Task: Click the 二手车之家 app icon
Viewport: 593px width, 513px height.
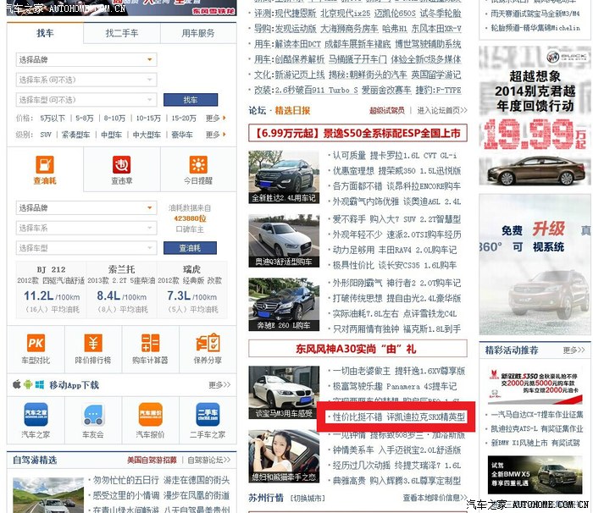Action: click(207, 416)
